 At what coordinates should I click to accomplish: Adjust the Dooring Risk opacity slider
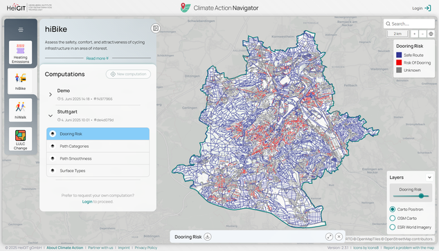point(411,196)
